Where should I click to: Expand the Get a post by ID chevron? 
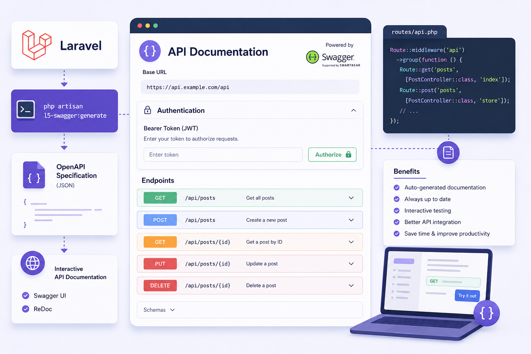point(351,242)
